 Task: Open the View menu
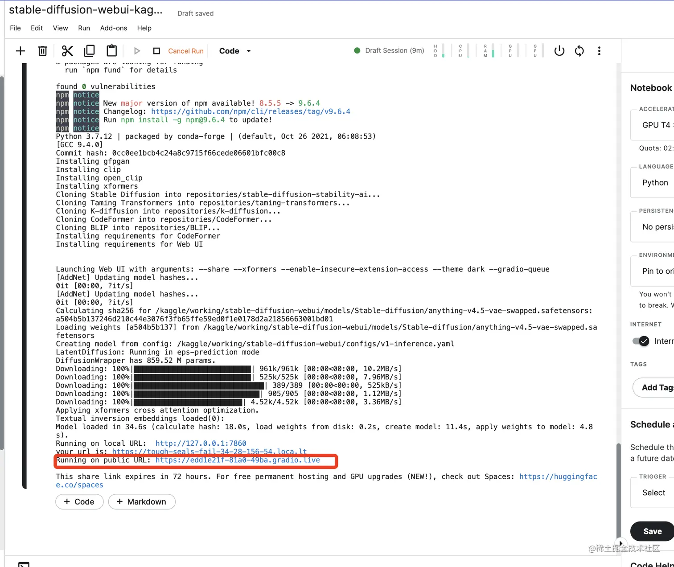click(x=60, y=28)
